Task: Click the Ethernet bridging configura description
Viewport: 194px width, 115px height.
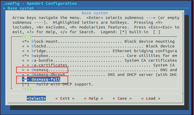Action: (x=145, y=51)
